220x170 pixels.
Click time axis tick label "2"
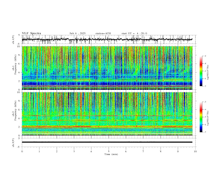pyautogui.click(x=57, y=151)
